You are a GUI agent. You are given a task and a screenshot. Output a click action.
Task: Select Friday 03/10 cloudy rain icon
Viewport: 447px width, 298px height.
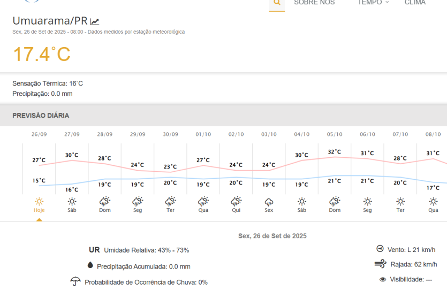(x=269, y=202)
